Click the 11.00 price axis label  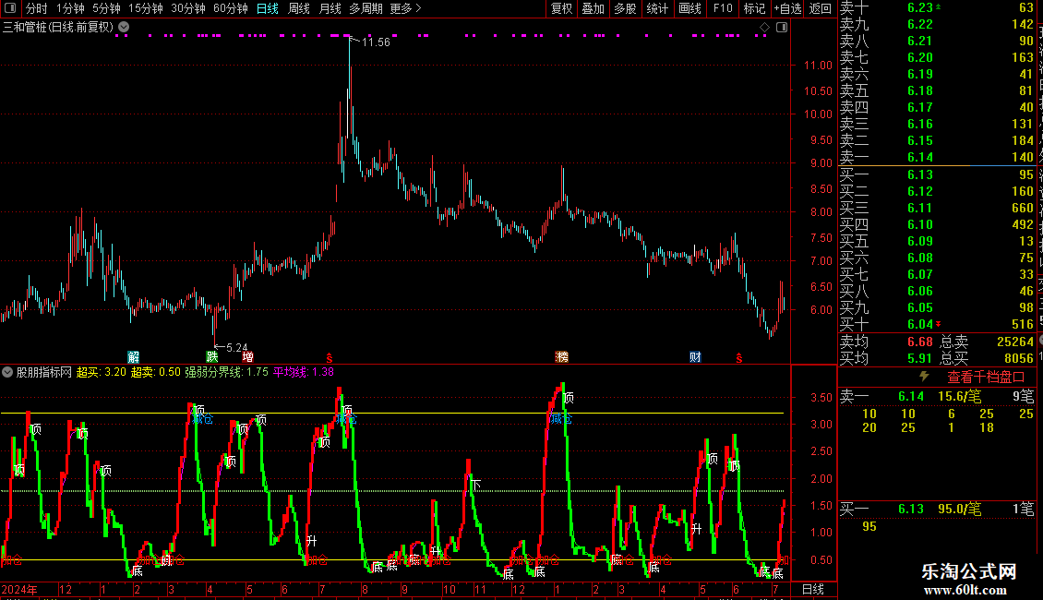coord(818,66)
